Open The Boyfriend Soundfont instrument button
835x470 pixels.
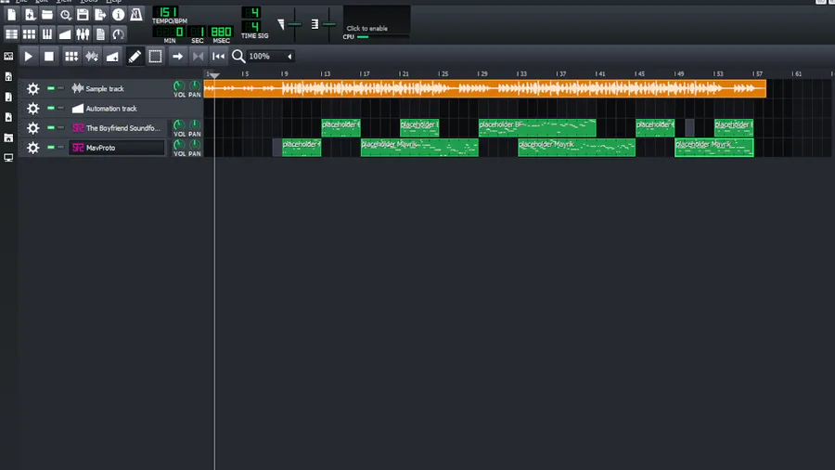117,128
